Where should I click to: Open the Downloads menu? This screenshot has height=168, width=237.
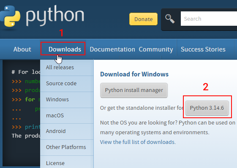tap(65, 49)
